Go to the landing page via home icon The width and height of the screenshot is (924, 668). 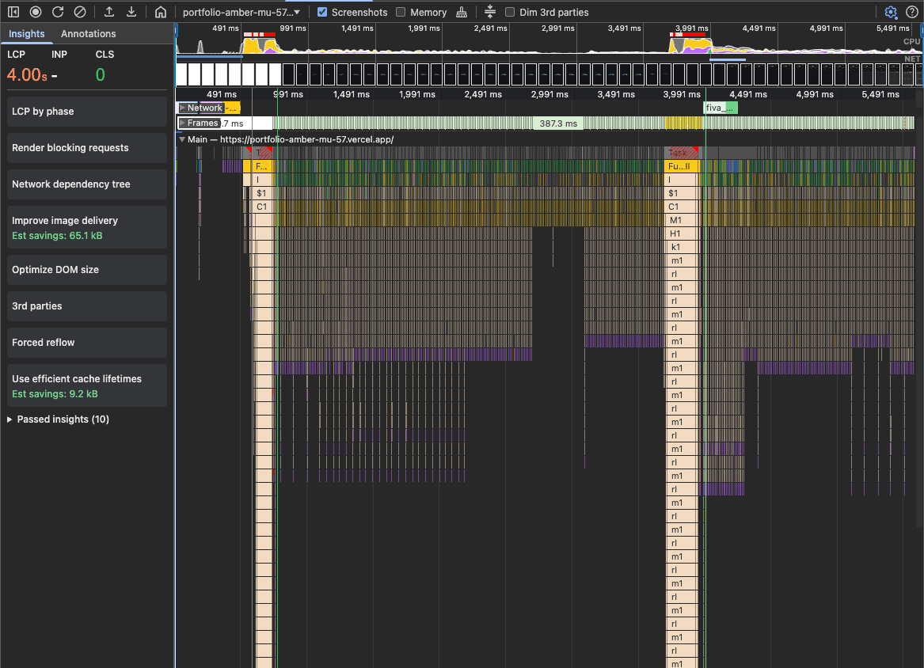tap(161, 12)
